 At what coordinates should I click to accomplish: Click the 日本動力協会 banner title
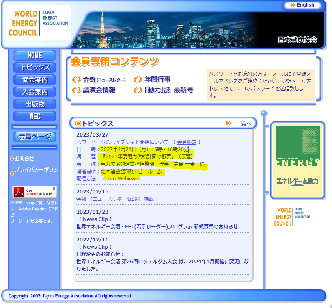pyautogui.click(x=298, y=40)
